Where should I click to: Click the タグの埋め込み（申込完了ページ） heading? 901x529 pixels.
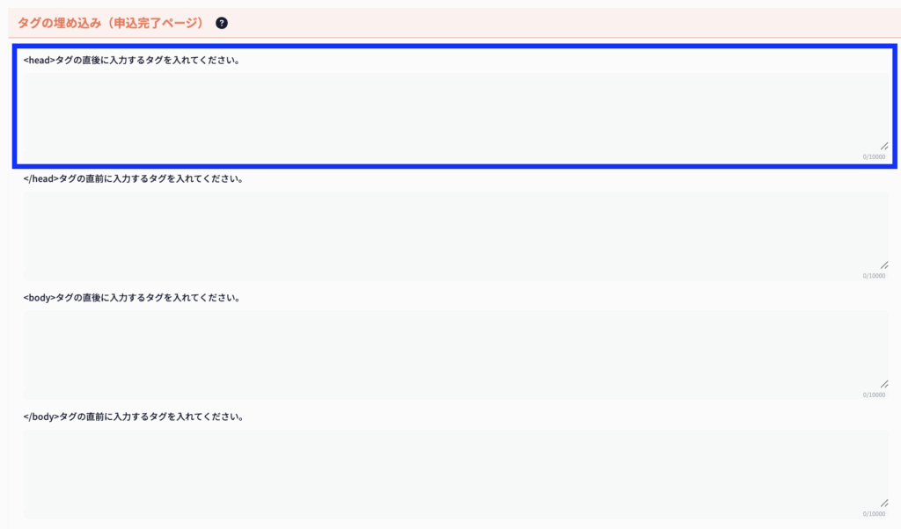111,23
